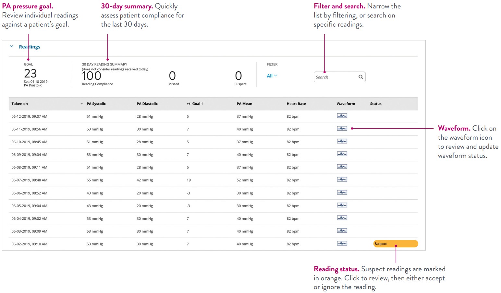Click the orange Suspect status badge
Screen dimensions: 501x293
pos(395,244)
